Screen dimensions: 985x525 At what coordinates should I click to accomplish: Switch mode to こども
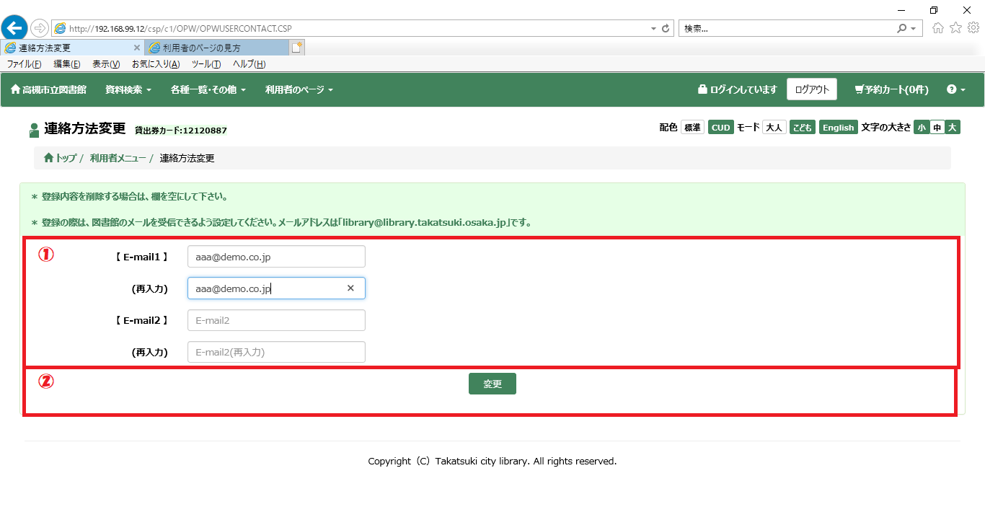pyautogui.click(x=802, y=128)
